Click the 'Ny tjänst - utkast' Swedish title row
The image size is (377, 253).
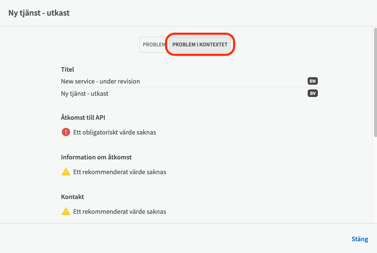click(x=191, y=94)
